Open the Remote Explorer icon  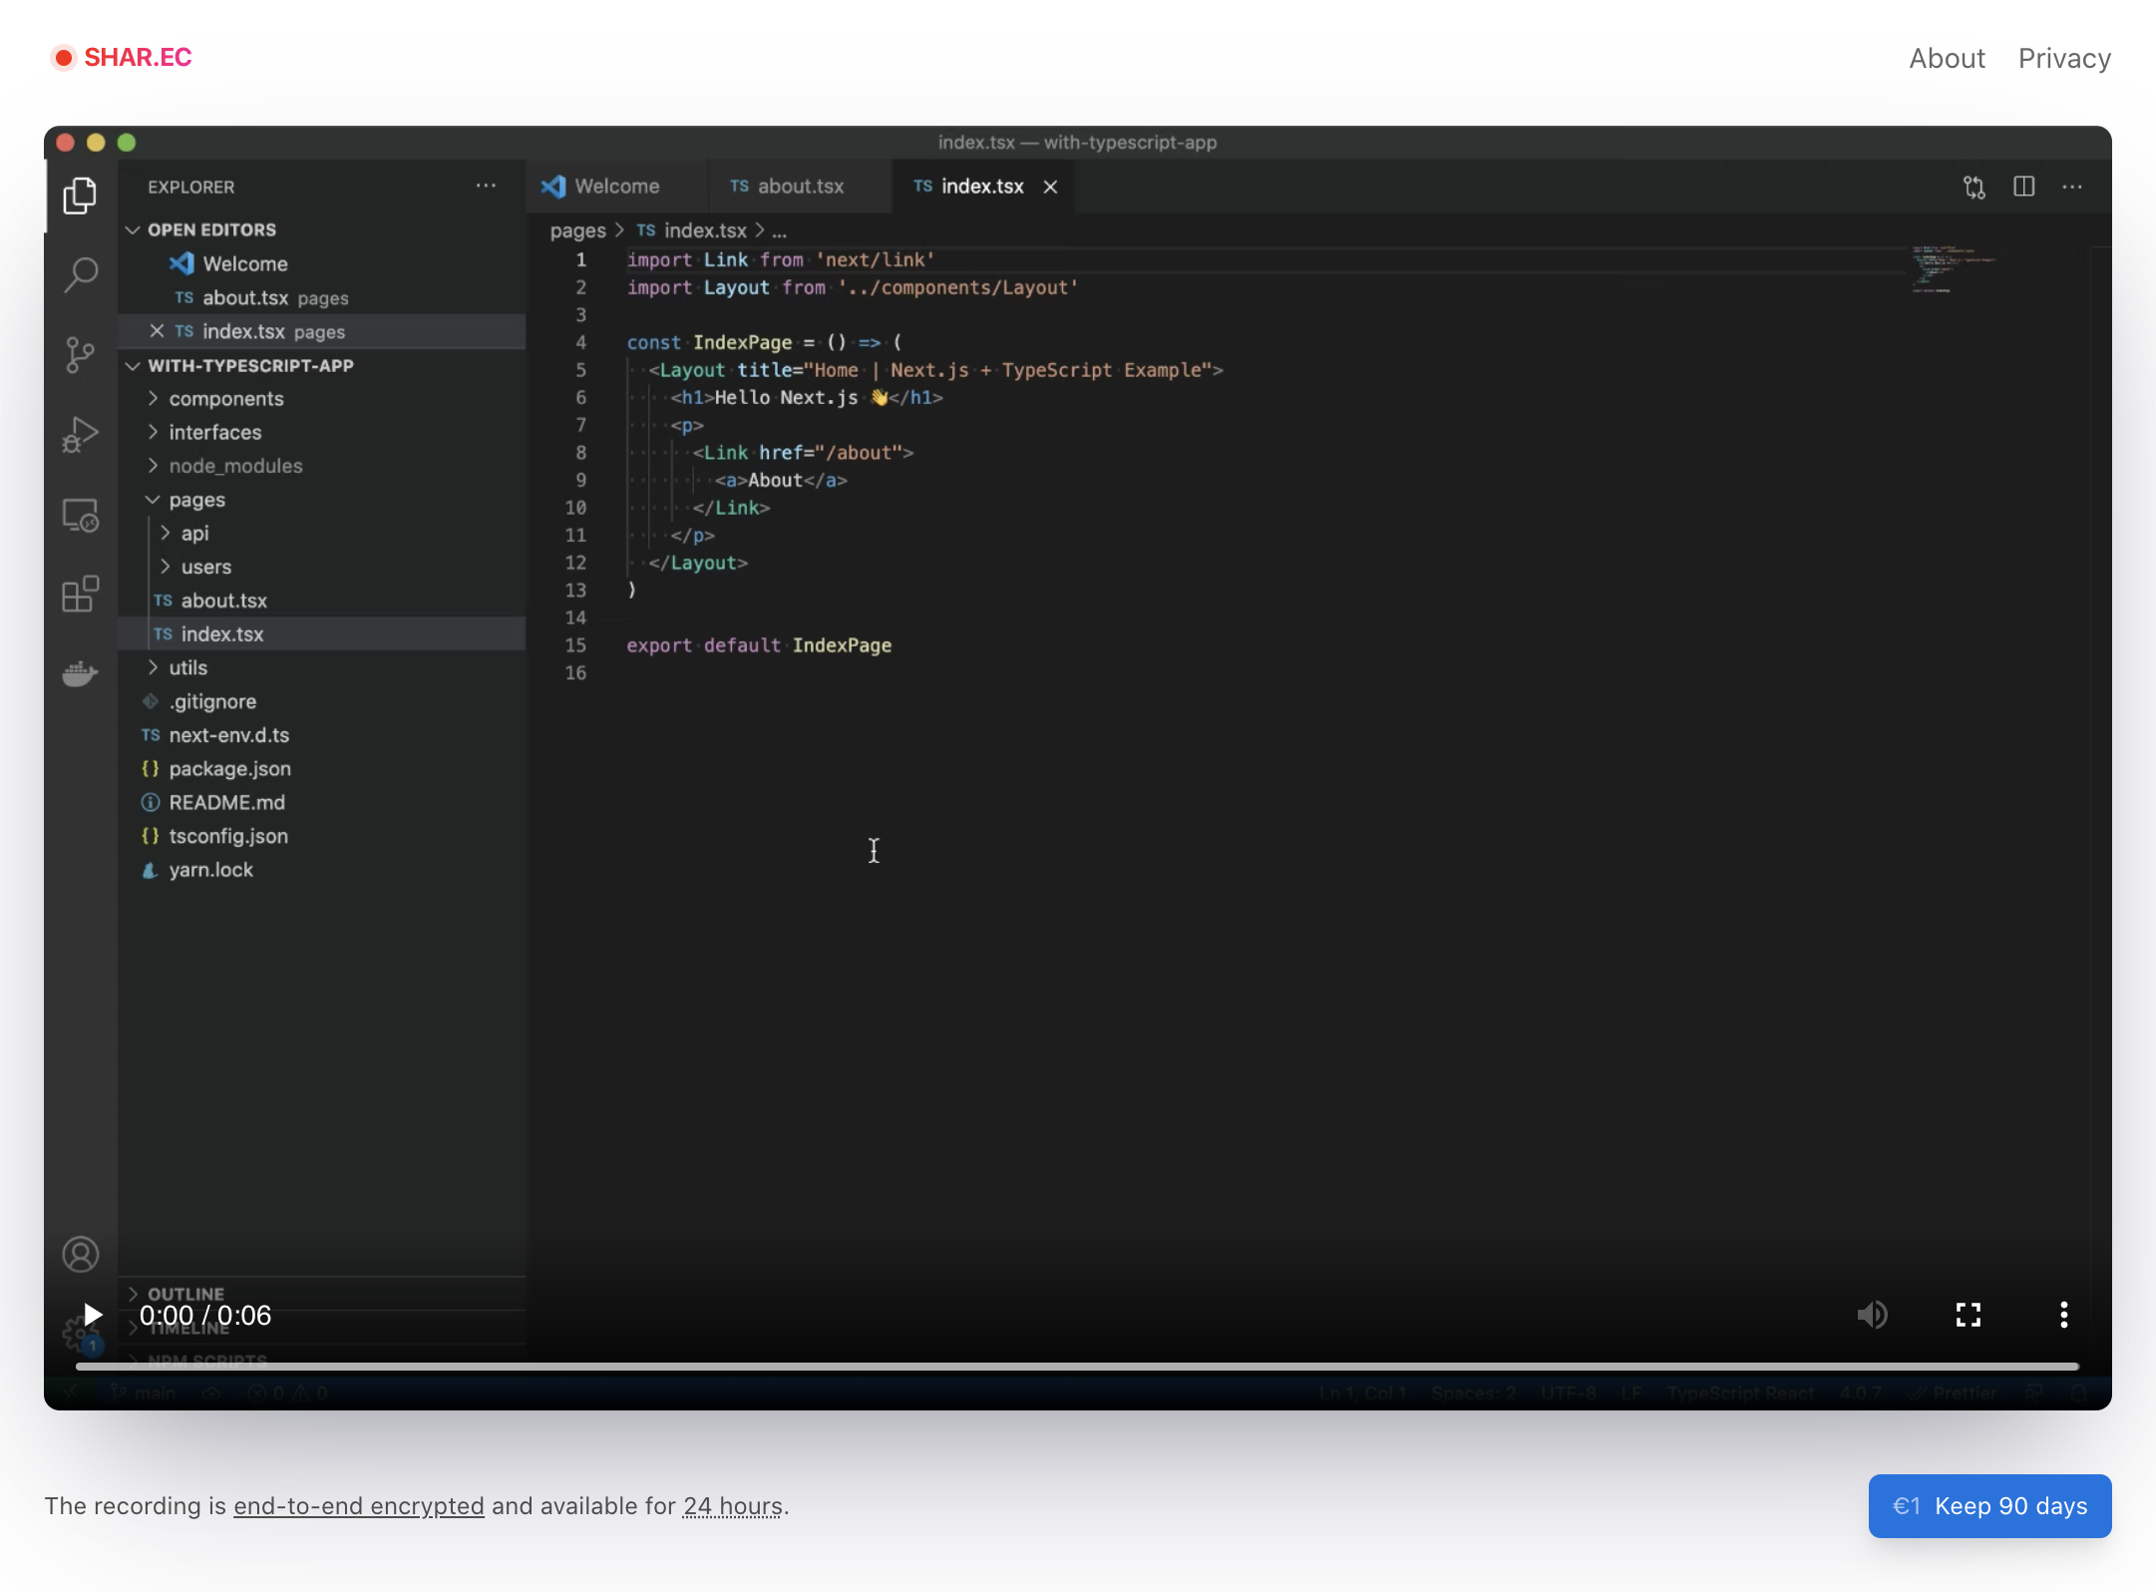[x=81, y=515]
